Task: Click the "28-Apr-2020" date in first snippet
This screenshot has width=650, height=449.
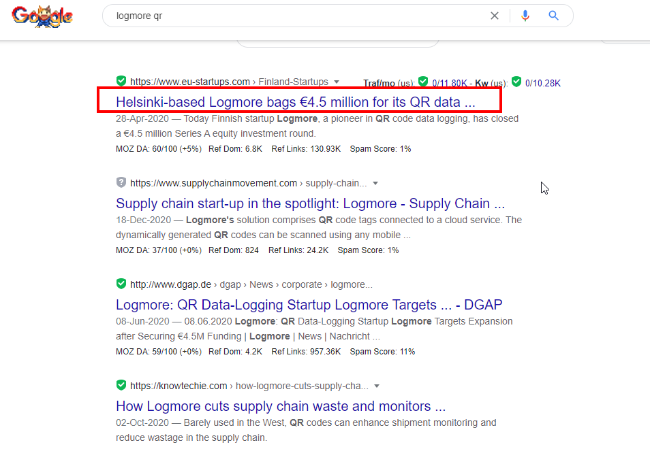Action: coord(142,119)
